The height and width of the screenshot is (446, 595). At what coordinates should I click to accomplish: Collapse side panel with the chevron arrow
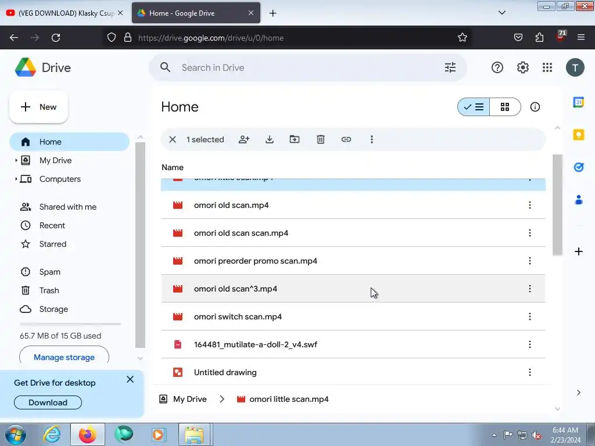[x=578, y=393]
